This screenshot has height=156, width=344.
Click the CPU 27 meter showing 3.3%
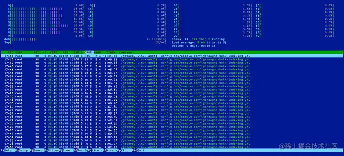tap(213, 29)
